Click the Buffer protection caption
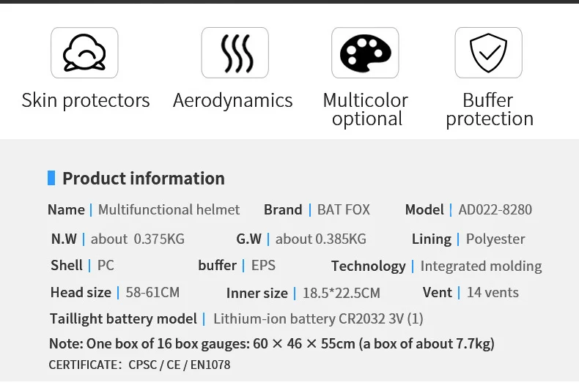Screen dimensions: 579x388 pyautogui.click(x=489, y=109)
